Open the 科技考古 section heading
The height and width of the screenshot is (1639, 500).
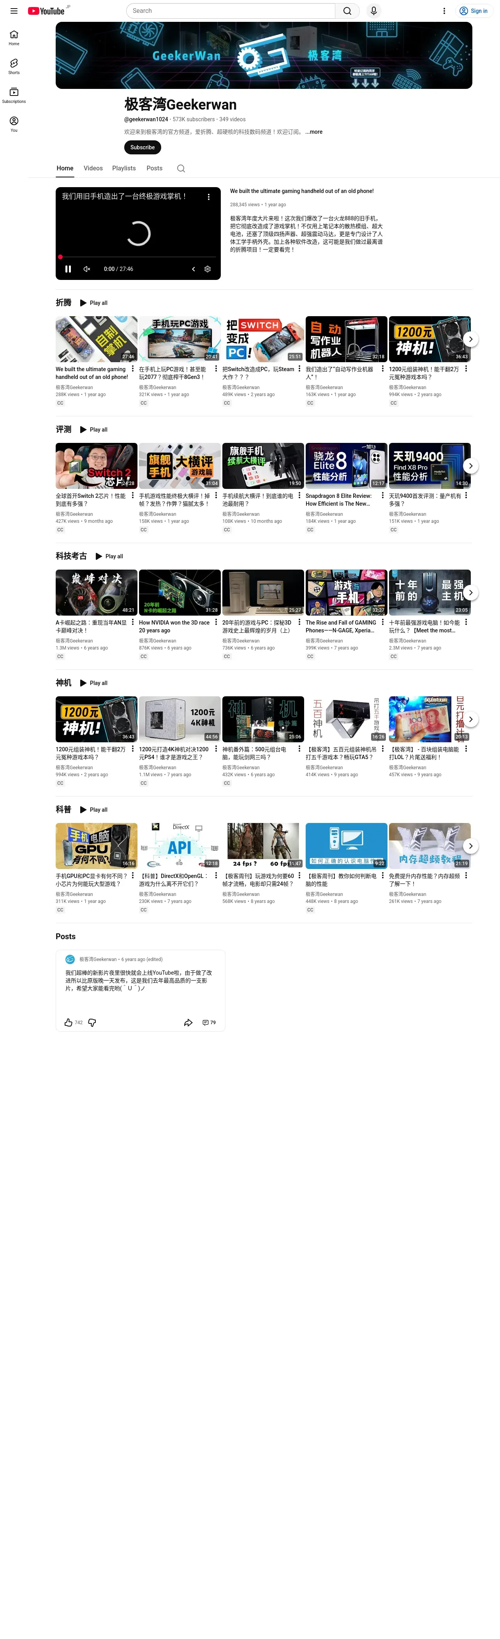pos(71,556)
